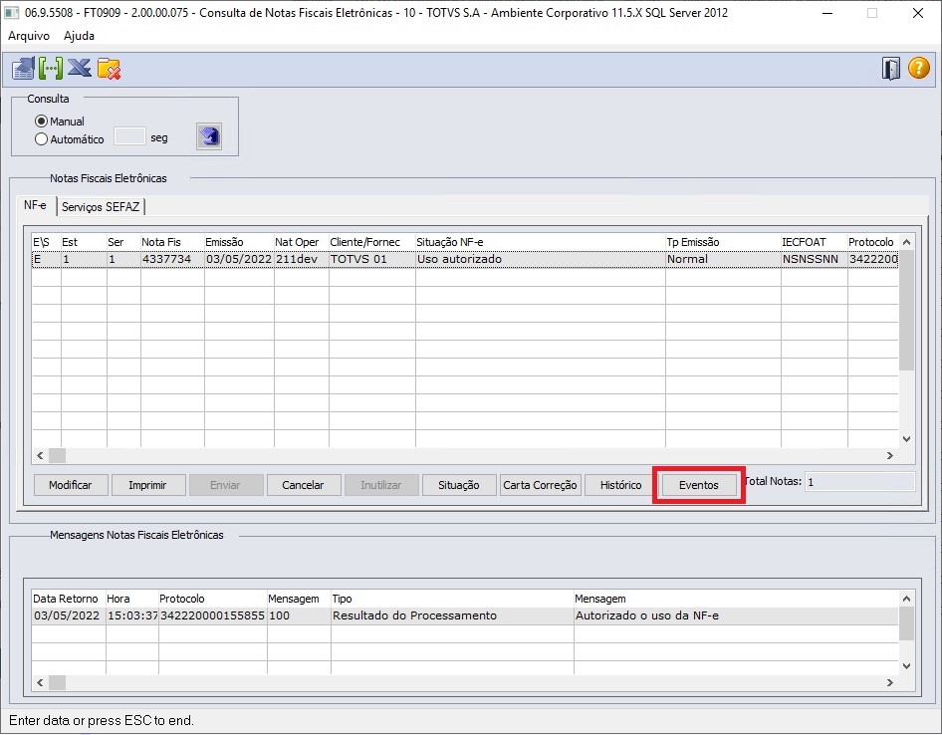Click the first toolbar icon with blue arrow

click(22, 69)
